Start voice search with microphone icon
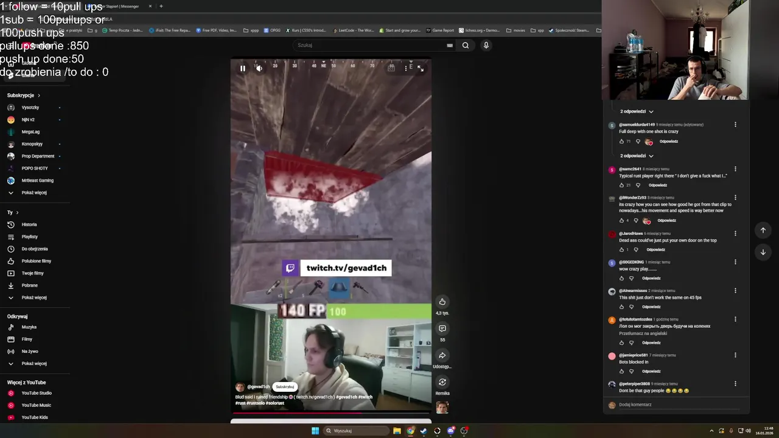Screen dimensions: 779x438 [486, 45]
